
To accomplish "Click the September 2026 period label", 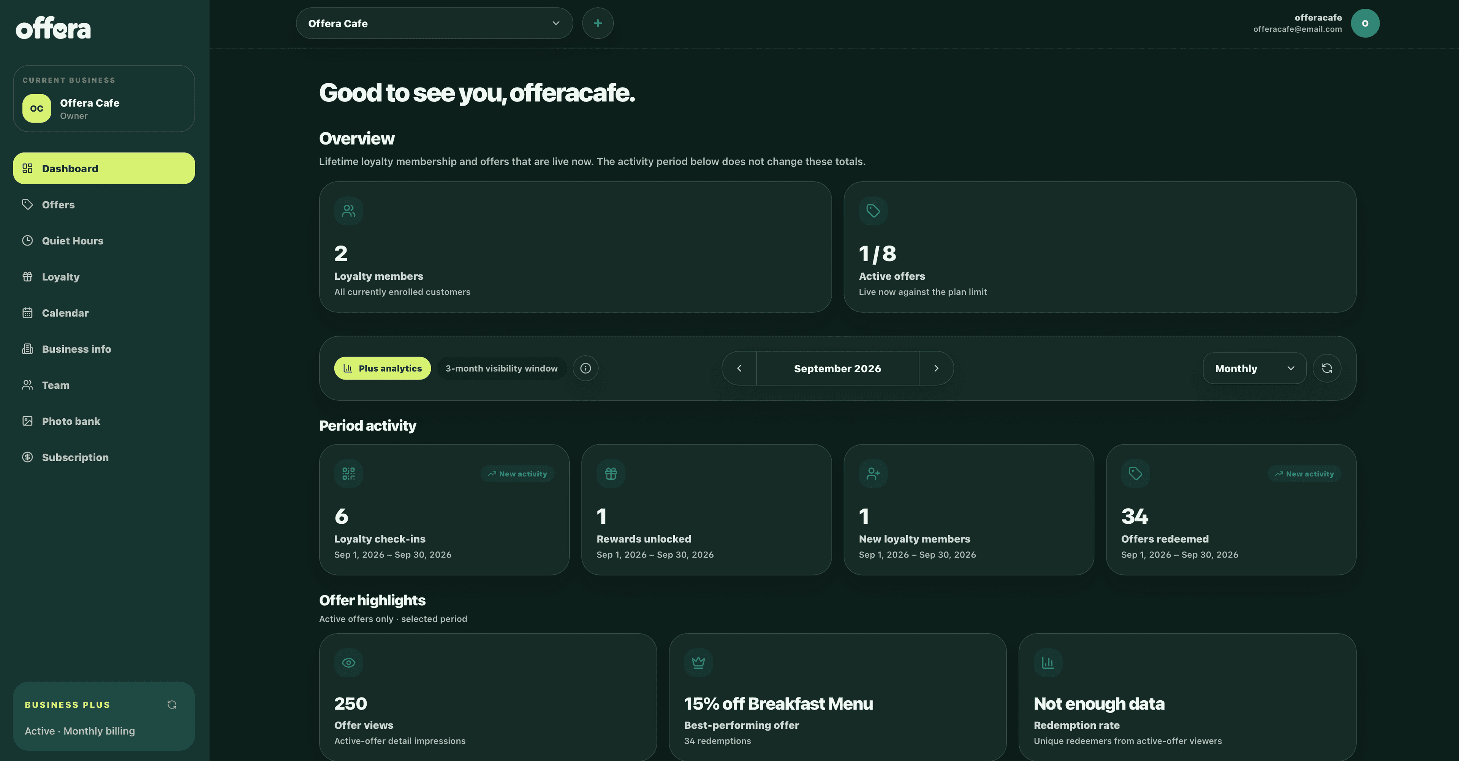I will coord(838,368).
